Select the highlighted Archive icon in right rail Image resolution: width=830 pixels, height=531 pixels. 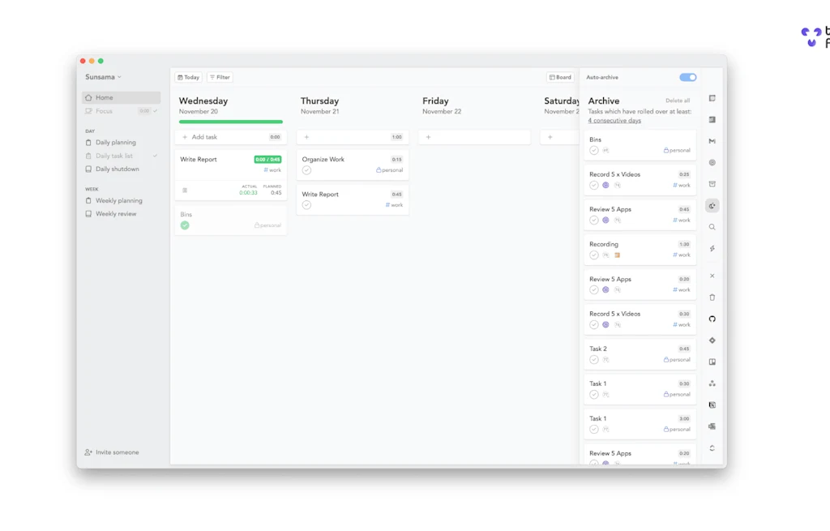pos(712,206)
